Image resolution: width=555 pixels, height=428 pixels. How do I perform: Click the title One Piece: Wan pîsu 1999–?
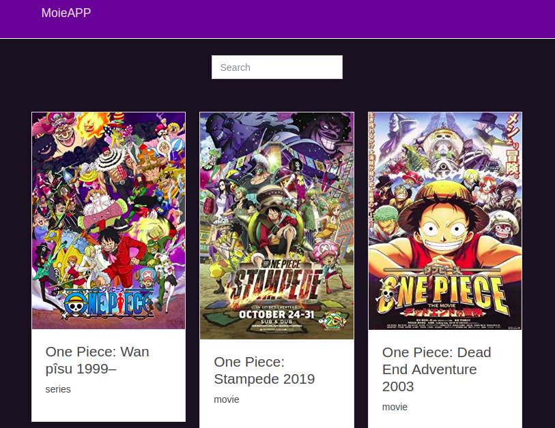click(x=97, y=360)
